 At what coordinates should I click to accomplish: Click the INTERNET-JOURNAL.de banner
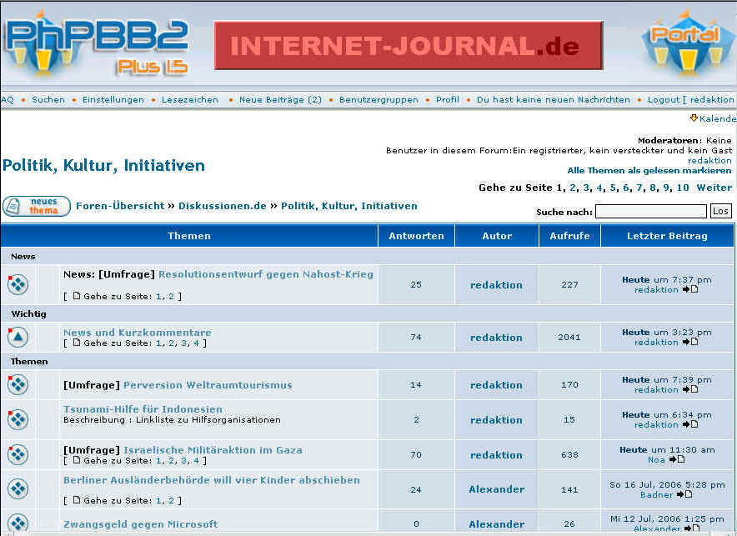tap(408, 46)
